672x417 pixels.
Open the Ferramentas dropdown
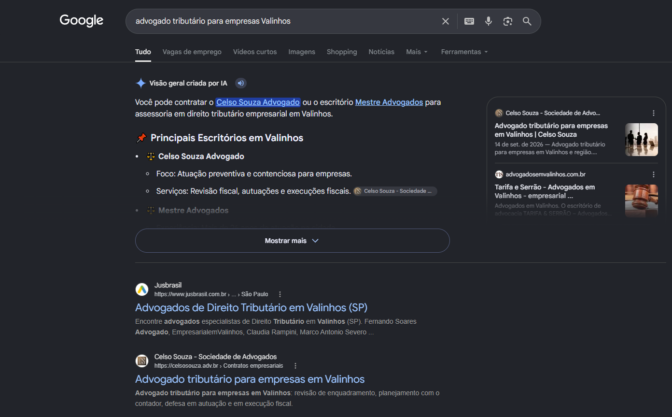point(464,52)
